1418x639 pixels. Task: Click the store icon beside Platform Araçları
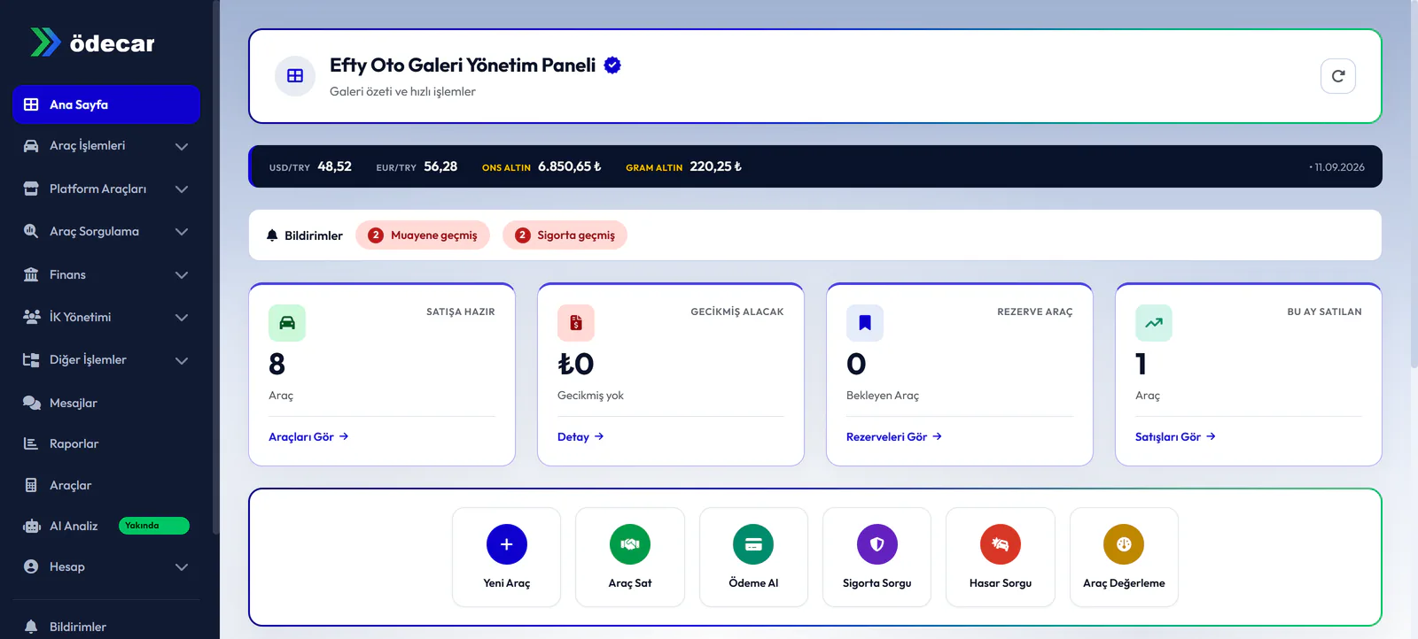pyautogui.click(x=31, y=189)
